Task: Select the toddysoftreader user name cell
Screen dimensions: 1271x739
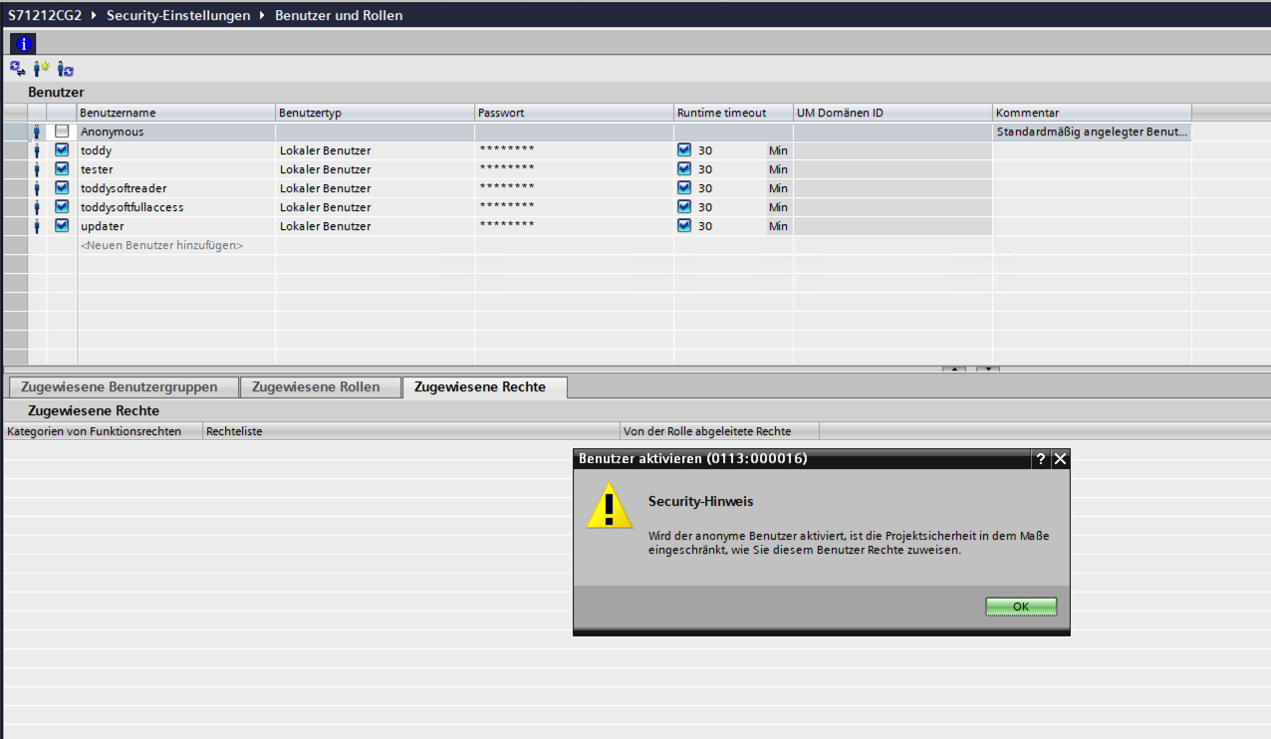Action: (176, 188)
